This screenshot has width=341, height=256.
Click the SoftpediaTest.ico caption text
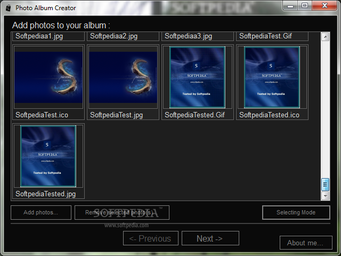click(42, 115)
